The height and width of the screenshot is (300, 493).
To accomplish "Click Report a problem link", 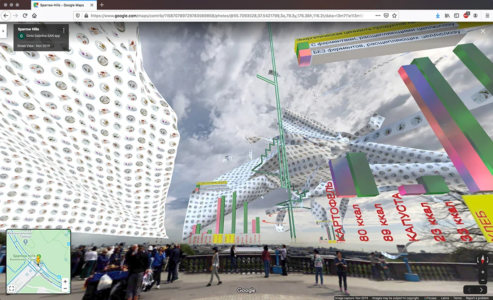I will pos(477,298).
